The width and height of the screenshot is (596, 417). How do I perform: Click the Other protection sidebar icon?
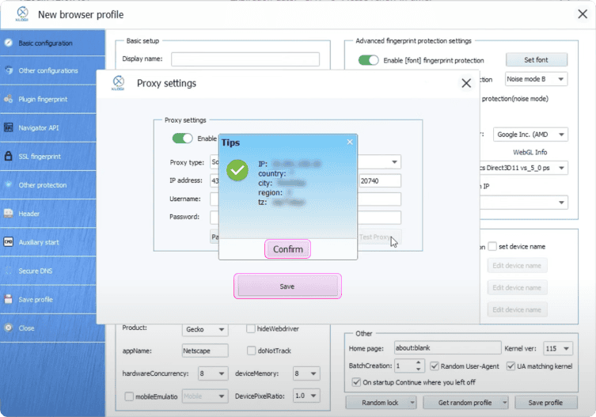pos(9,184)
